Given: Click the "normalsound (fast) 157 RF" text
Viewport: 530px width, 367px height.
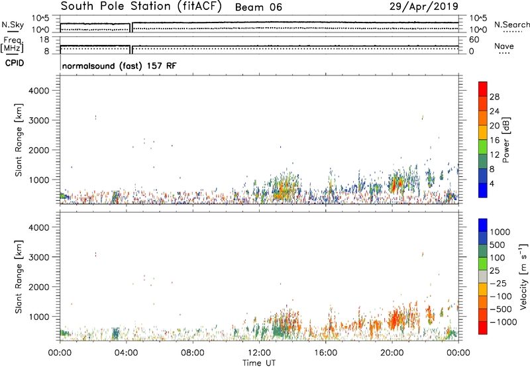Looking at the screenshot, I should click(x=119, y=66).
